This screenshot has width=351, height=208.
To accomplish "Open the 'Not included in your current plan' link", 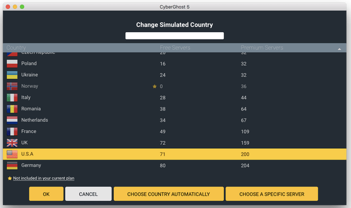I will 43,178.
